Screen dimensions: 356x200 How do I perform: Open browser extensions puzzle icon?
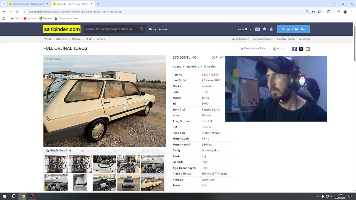(329, 12)
